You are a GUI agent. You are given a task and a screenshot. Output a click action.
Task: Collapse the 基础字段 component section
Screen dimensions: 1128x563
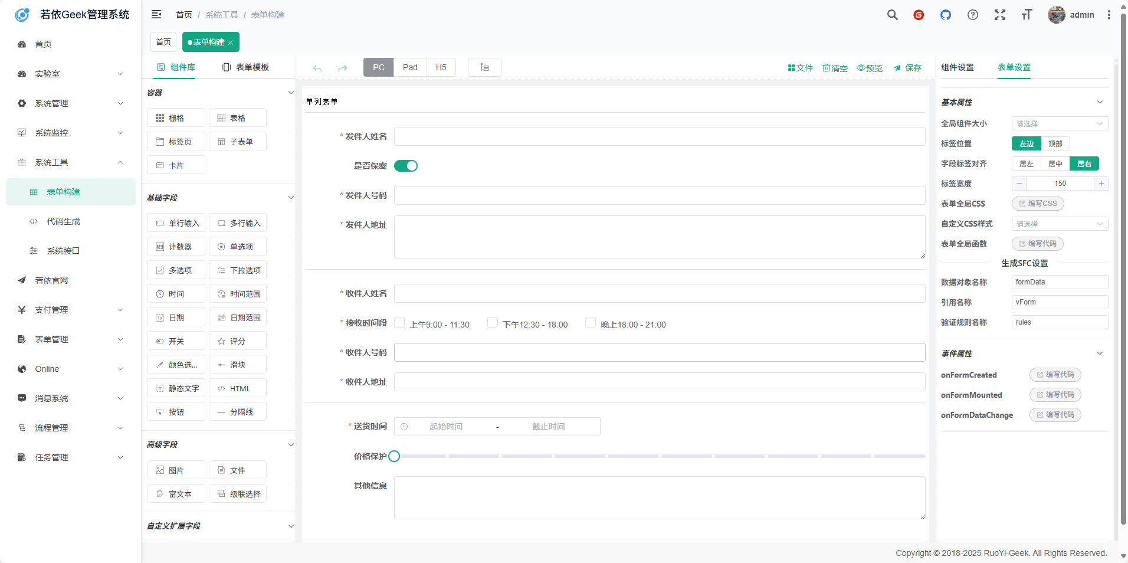coord(290,198)
